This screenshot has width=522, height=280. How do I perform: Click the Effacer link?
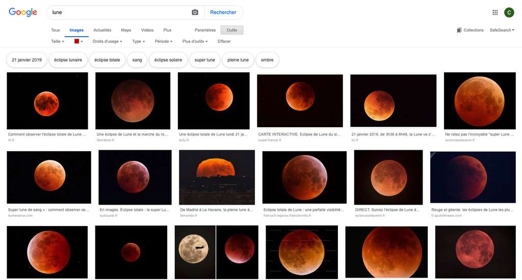click(x=224, y=41)
